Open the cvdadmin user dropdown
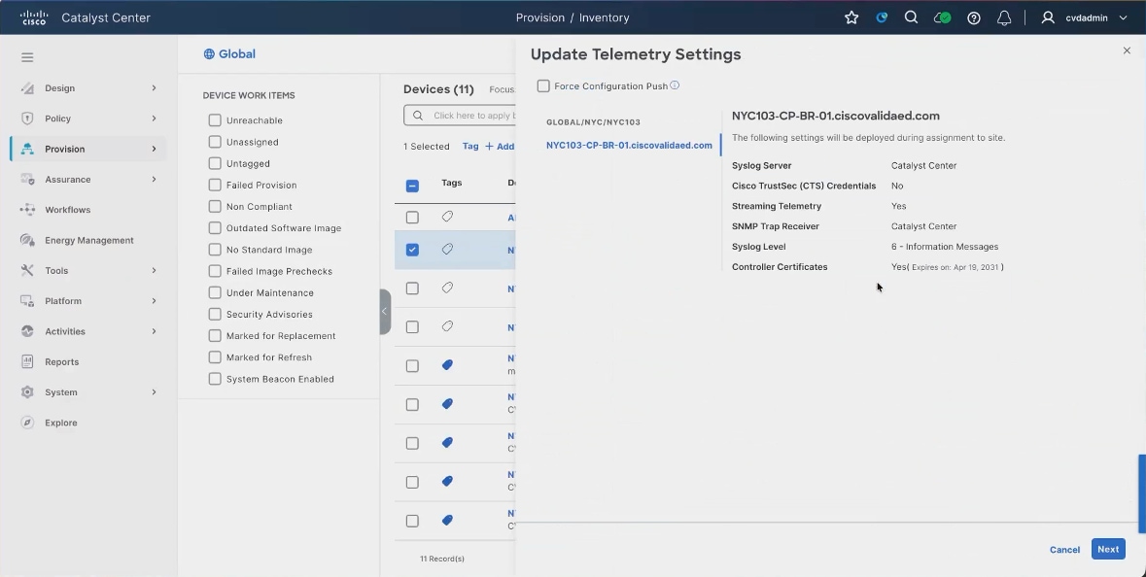The width and height of the screenshot is (1146, 577). pyautogui.click(x=1085, y=18)
